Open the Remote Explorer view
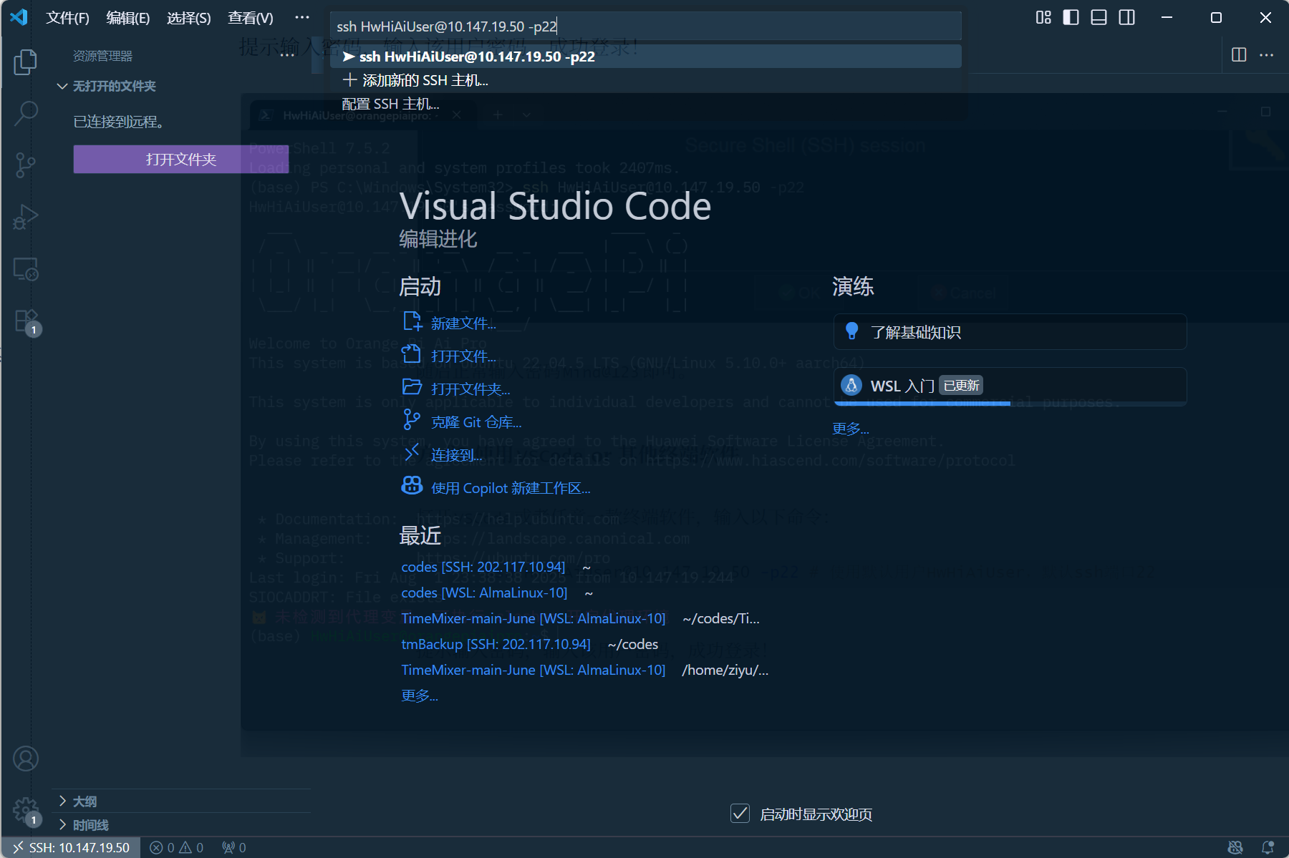1289x858 pixels. click(x=26, y=269)
